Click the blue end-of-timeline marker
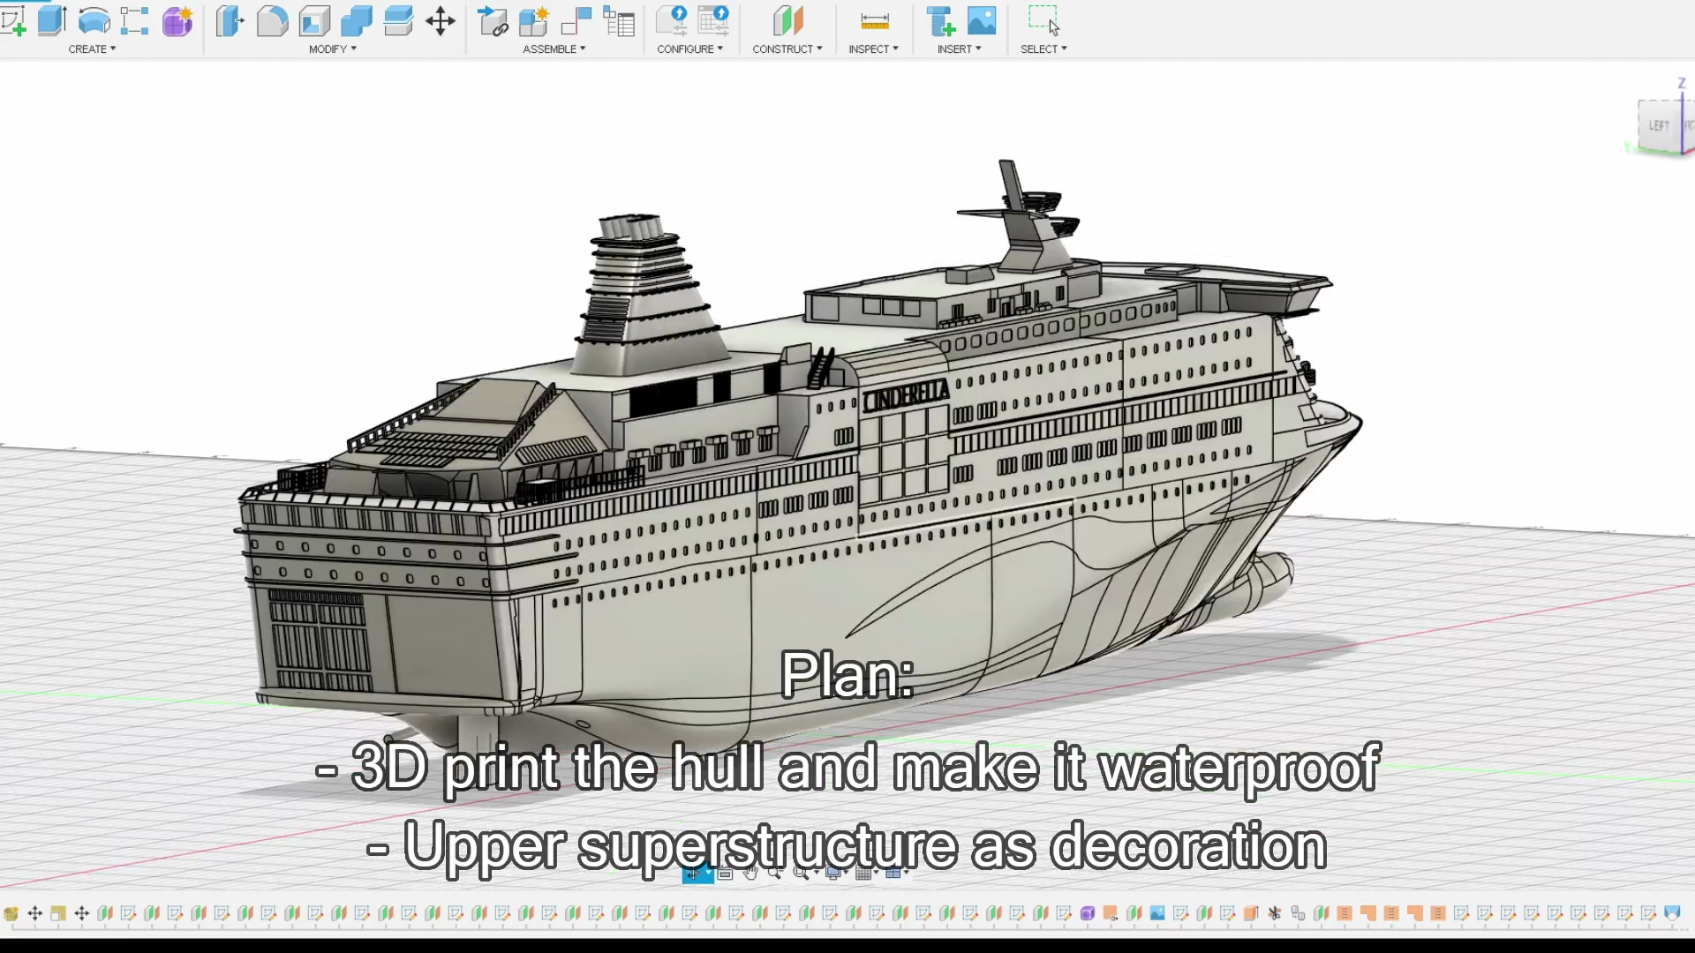 (1672, 913)
